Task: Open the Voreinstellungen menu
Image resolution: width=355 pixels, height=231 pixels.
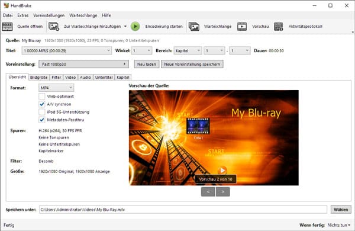Action: click(x=49, y=15)
